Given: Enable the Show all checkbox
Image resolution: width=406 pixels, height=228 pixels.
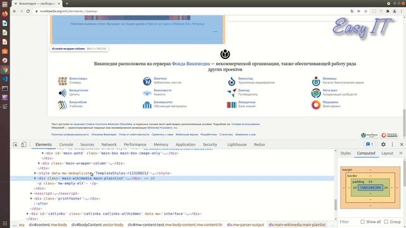Looking at the screenshot, I should (x=362, y=222).
